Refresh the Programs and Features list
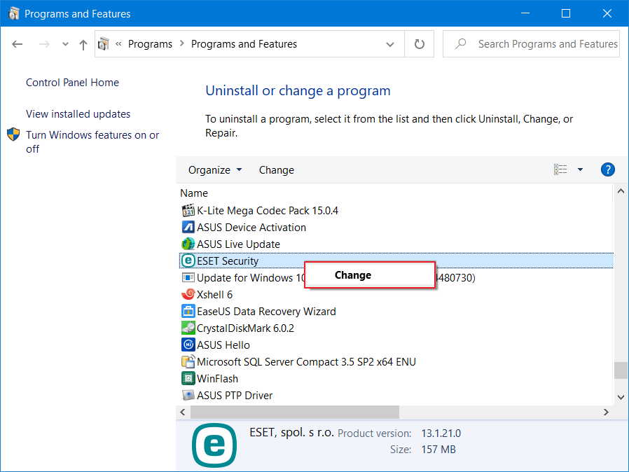The height and width of the screenshot is (472, 629). click(x=420, y=44)
